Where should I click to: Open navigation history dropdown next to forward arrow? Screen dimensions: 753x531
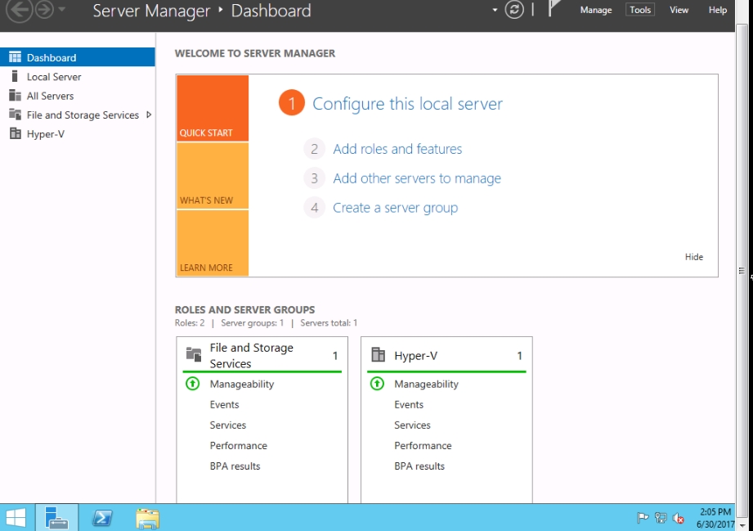pos(61,9)
